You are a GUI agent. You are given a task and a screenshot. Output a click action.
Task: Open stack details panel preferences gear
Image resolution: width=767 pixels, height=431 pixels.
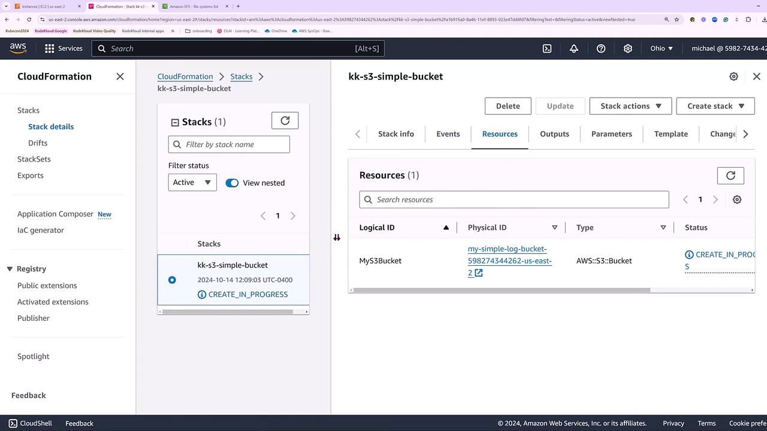[x=733, y=77]
